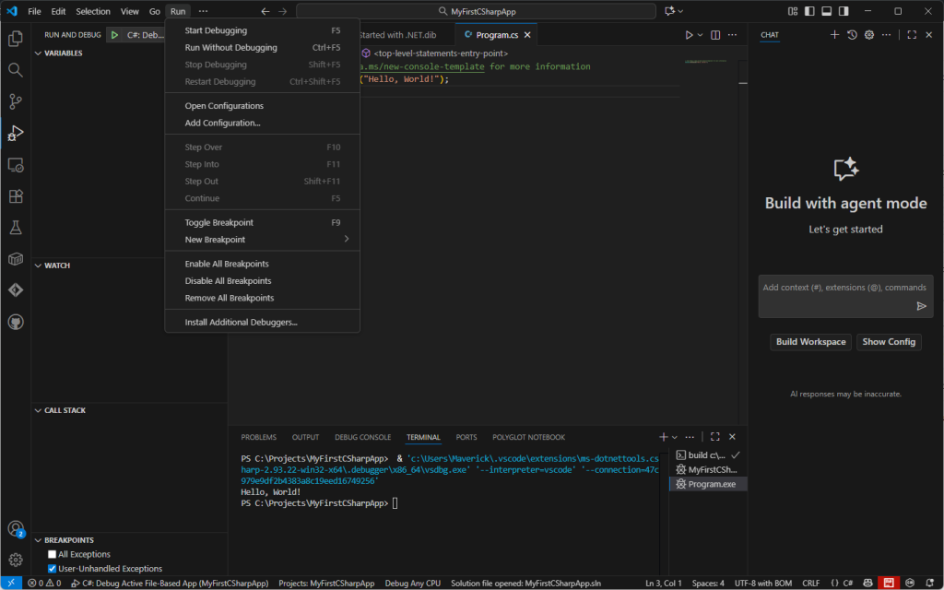
Task: Click the green Start Debugging play icon
Action: pos(114,35)
